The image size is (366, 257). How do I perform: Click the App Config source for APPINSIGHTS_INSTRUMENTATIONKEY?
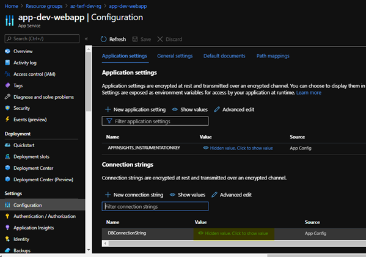point(301,148)
